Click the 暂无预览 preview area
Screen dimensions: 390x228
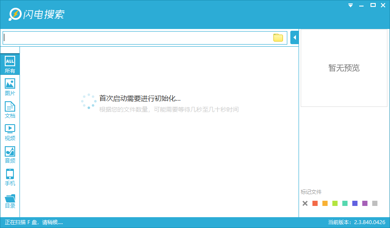point(344,68)
